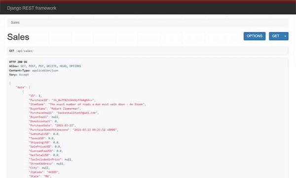296x178 pixels.
Task: Select the Sales breadcrumb item
Action: tap(15, 23)
